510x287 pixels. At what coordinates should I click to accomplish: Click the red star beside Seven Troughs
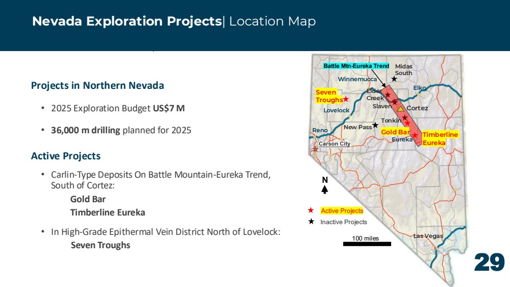(x=346, y=99)
